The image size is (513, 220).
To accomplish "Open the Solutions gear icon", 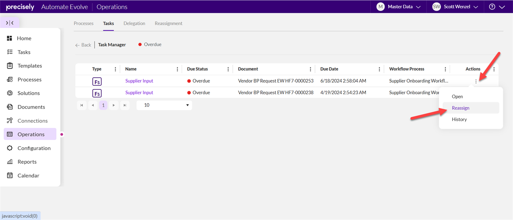I will point(10,93).
